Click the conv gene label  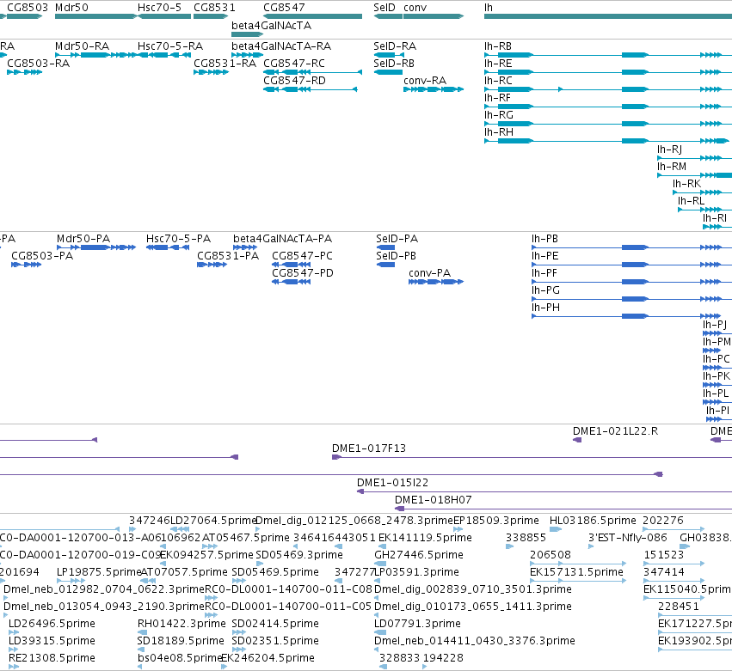[415, 8]
